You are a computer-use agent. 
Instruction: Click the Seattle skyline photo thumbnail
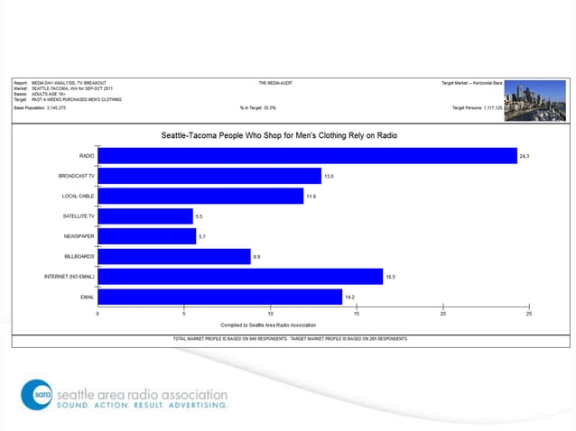pos(534,101)
